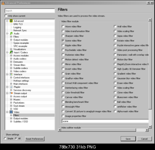
Task: Click the Video category icon
Action: pyautogui.click(x=11, y=112)
